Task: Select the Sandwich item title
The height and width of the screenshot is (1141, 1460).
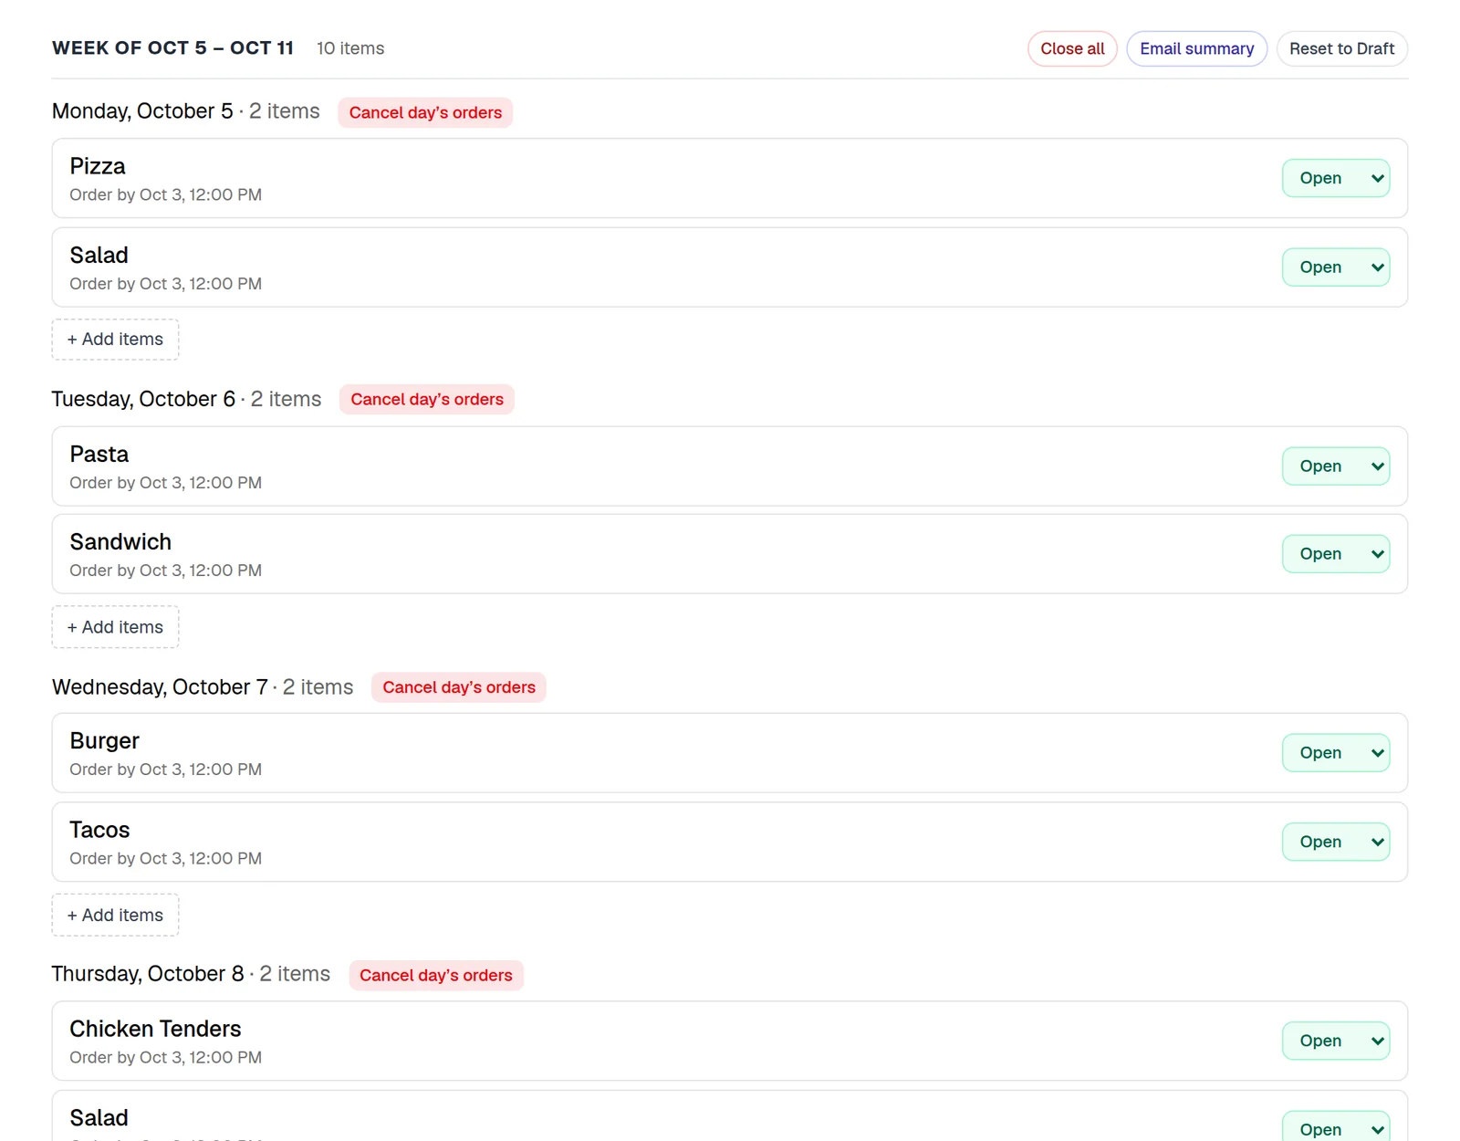Action: (x=120, y=542)
